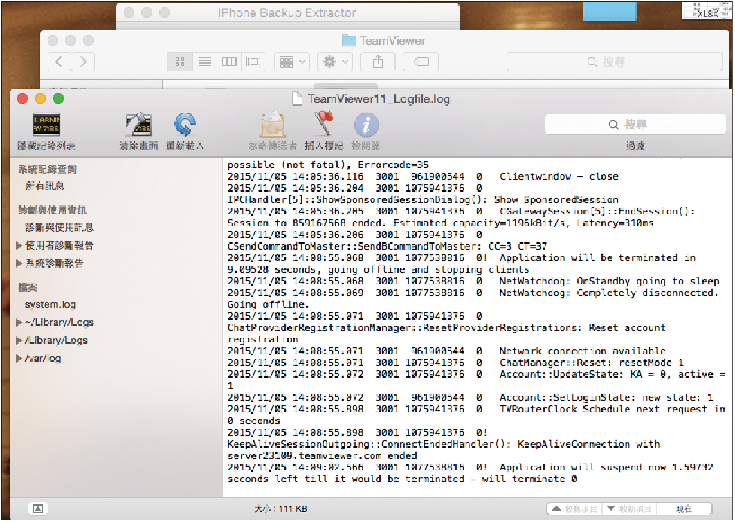
Task: Go forward in TeamViewer Finder window
Action: 83,62
